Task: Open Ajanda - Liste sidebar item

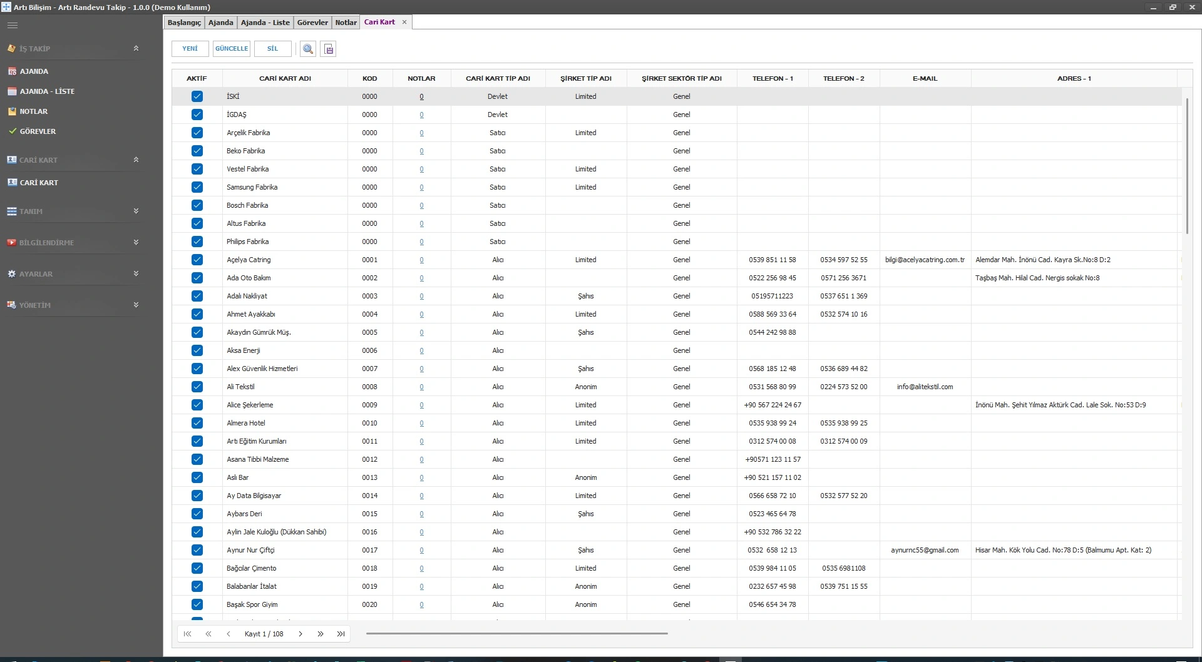Action: tap(47, 91)
